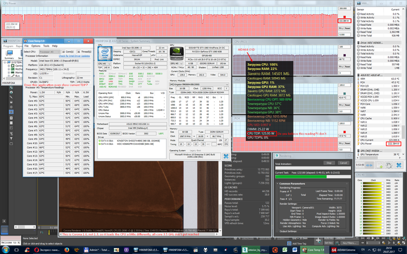The width and height of the screenshot is (407, 254).
Task: Open the Tools menu in Core Temp
Action: coord(47,46)
